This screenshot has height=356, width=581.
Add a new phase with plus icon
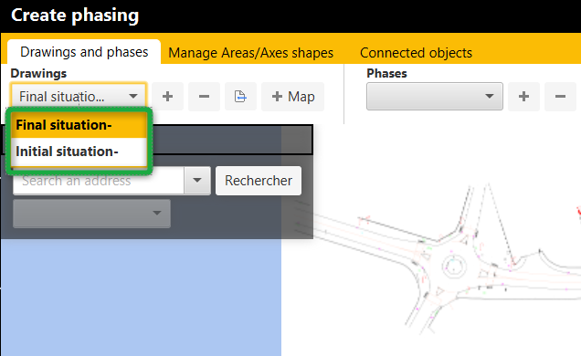click(523, 97)
